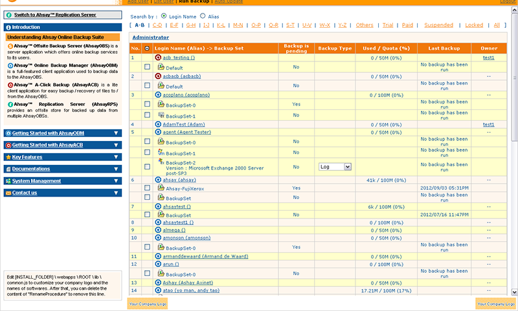Toggle the select-all box in table header
The width and height of the screenshot is (518, 311).
(x=147, y=48)
